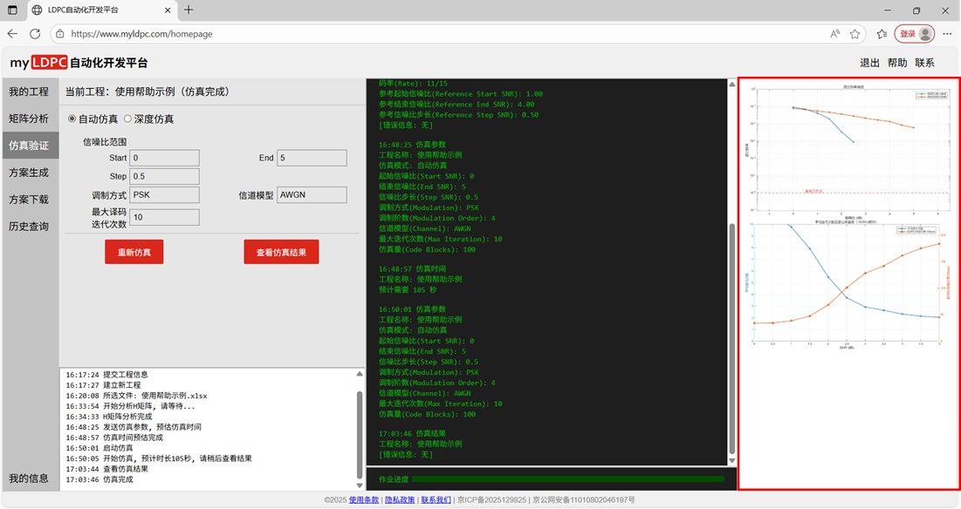961x509 pixels.
Task: Switch to 矩阵分析 in sidebar
Action: 29,119
